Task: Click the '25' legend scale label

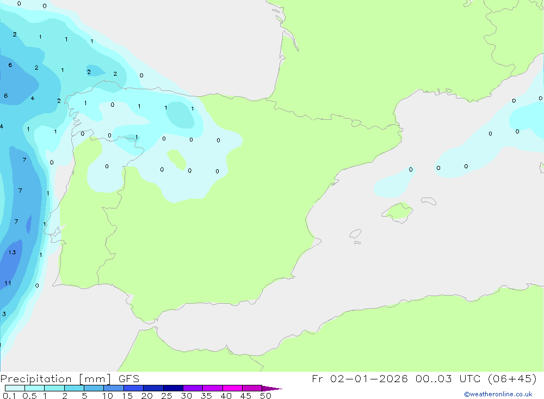Action: point(167,396)
